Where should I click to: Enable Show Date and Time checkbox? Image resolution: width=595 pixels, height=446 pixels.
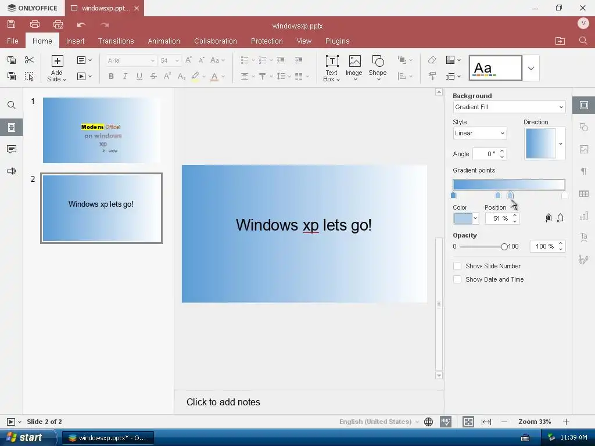(x=457, y=279)
